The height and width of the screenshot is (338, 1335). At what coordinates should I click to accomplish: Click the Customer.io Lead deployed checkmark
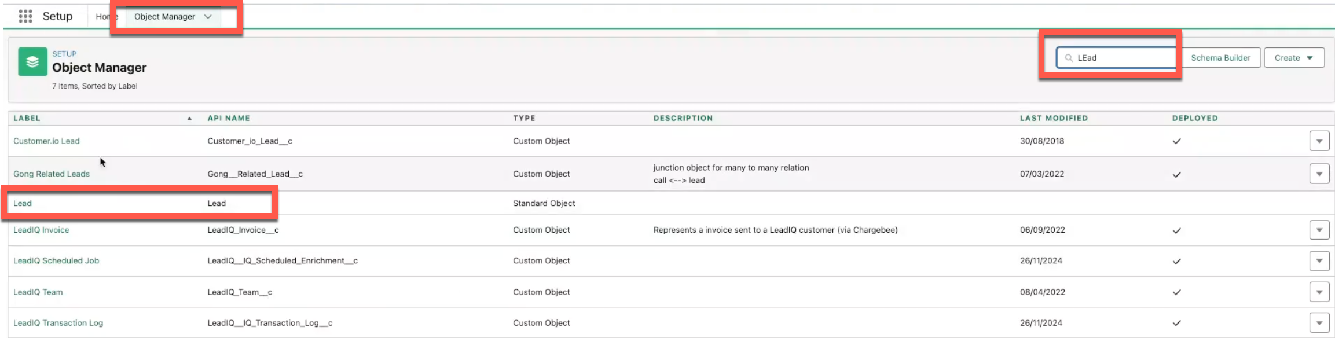tap(1176, 141)
